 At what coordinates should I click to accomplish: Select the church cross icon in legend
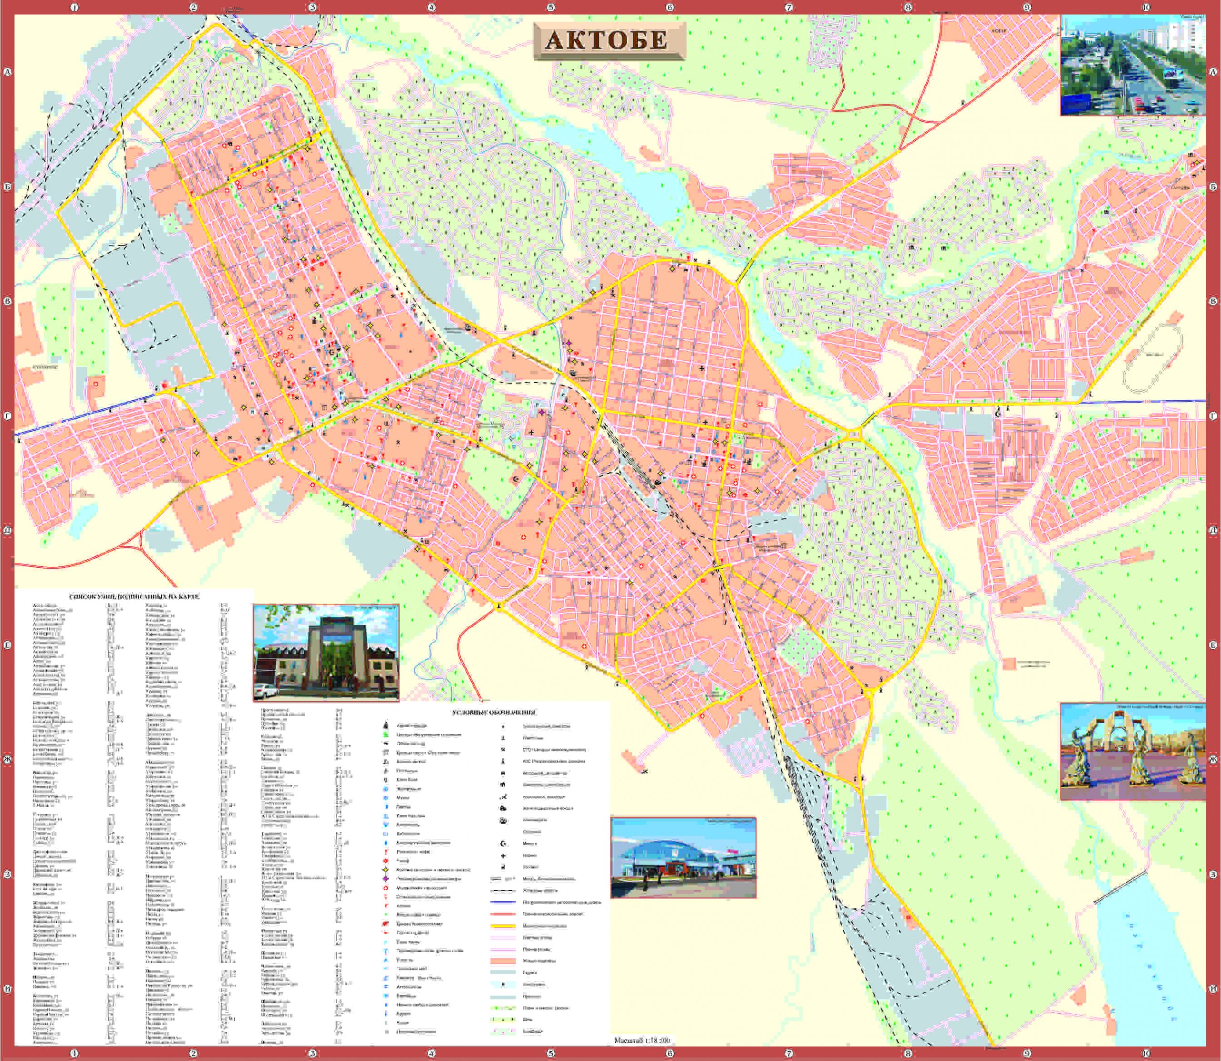pyautogui.click(x=503, y=856)
